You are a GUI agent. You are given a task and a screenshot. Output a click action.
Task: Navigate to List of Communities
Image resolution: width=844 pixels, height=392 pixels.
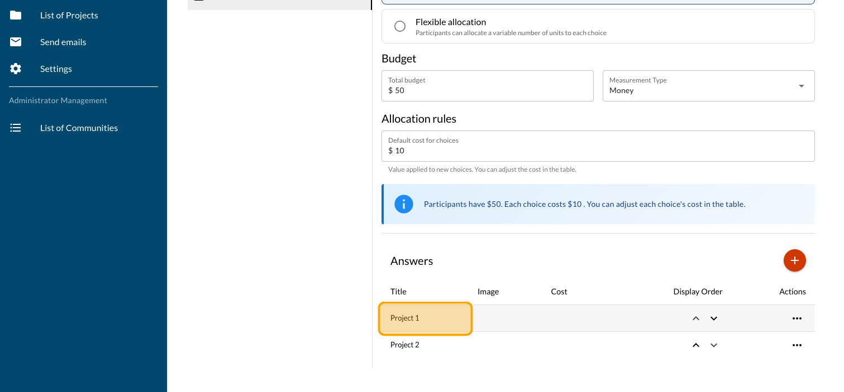[x=79, y=128]
